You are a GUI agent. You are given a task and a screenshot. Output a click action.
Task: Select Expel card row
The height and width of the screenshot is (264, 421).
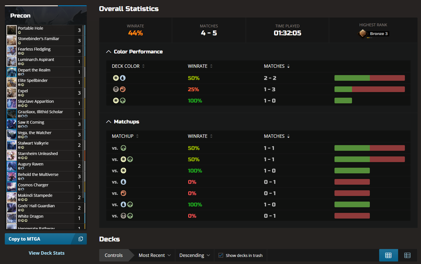46,93
